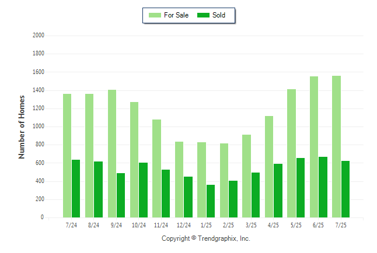377x253 pixels.
Task: Select the 6/25 Sold bar
Action: click(323, 187)
